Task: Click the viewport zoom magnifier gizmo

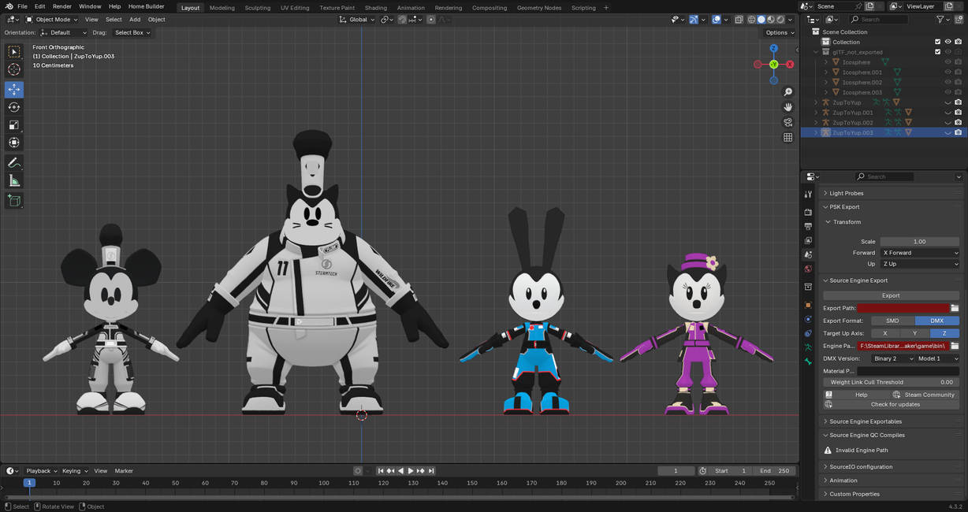Action: [x=787, y=92]
